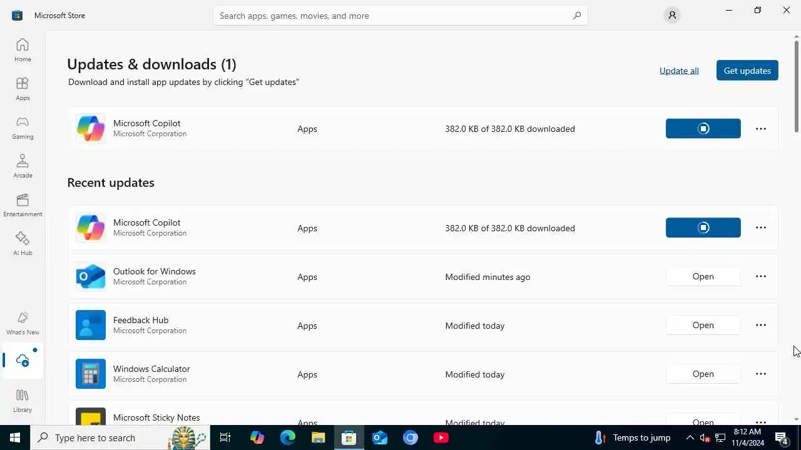
Task: Click the Microsoft Sticky Notes app name
Action: coord(156,417)
